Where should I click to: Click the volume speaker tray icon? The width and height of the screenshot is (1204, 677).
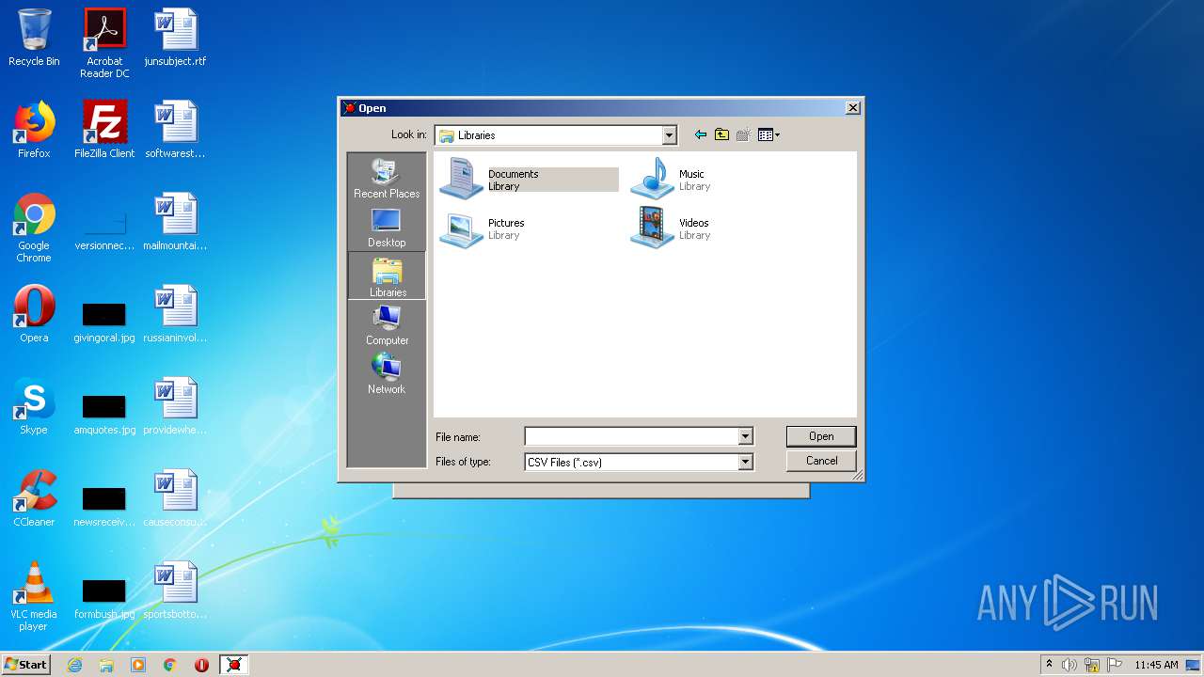point(1069,665)
